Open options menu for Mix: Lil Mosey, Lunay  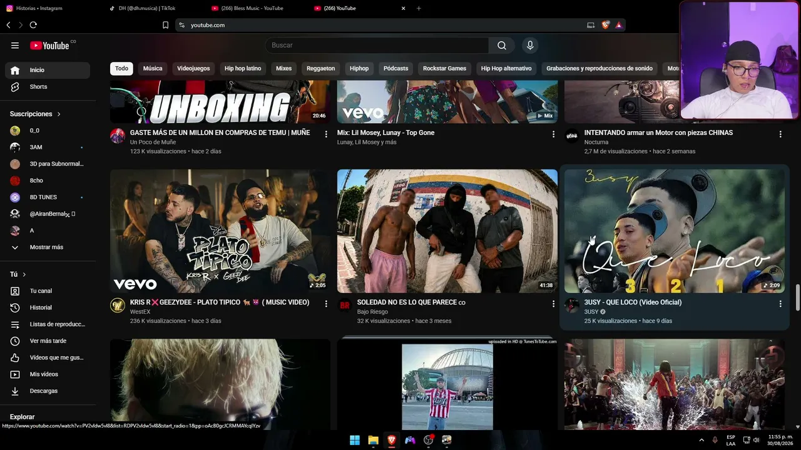point(553,134)
